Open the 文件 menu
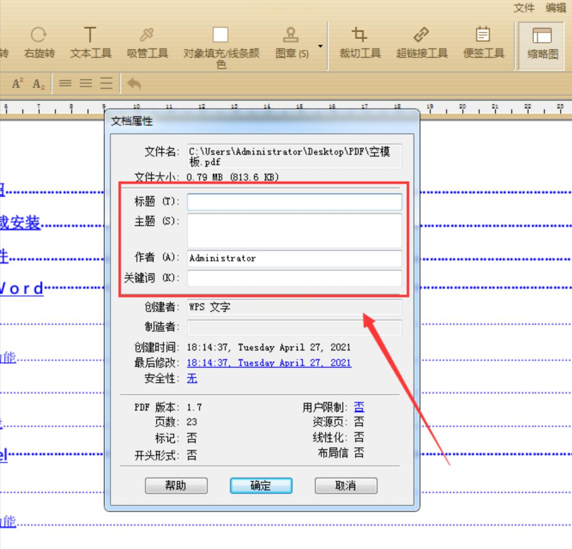The image size is (572, 549). pyautogui.click(x=524, y=8)
